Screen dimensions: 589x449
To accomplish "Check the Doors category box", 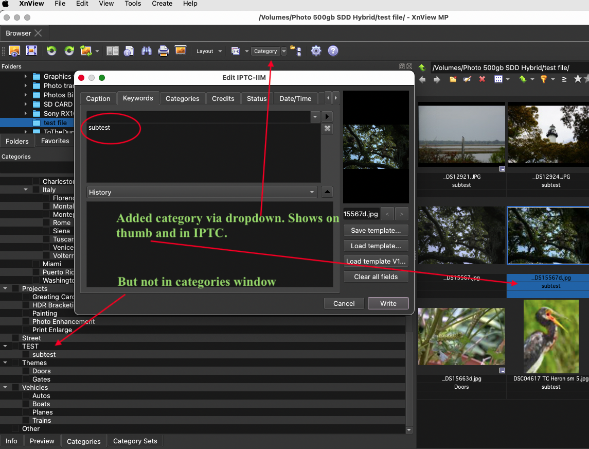I will click(26, 371).
